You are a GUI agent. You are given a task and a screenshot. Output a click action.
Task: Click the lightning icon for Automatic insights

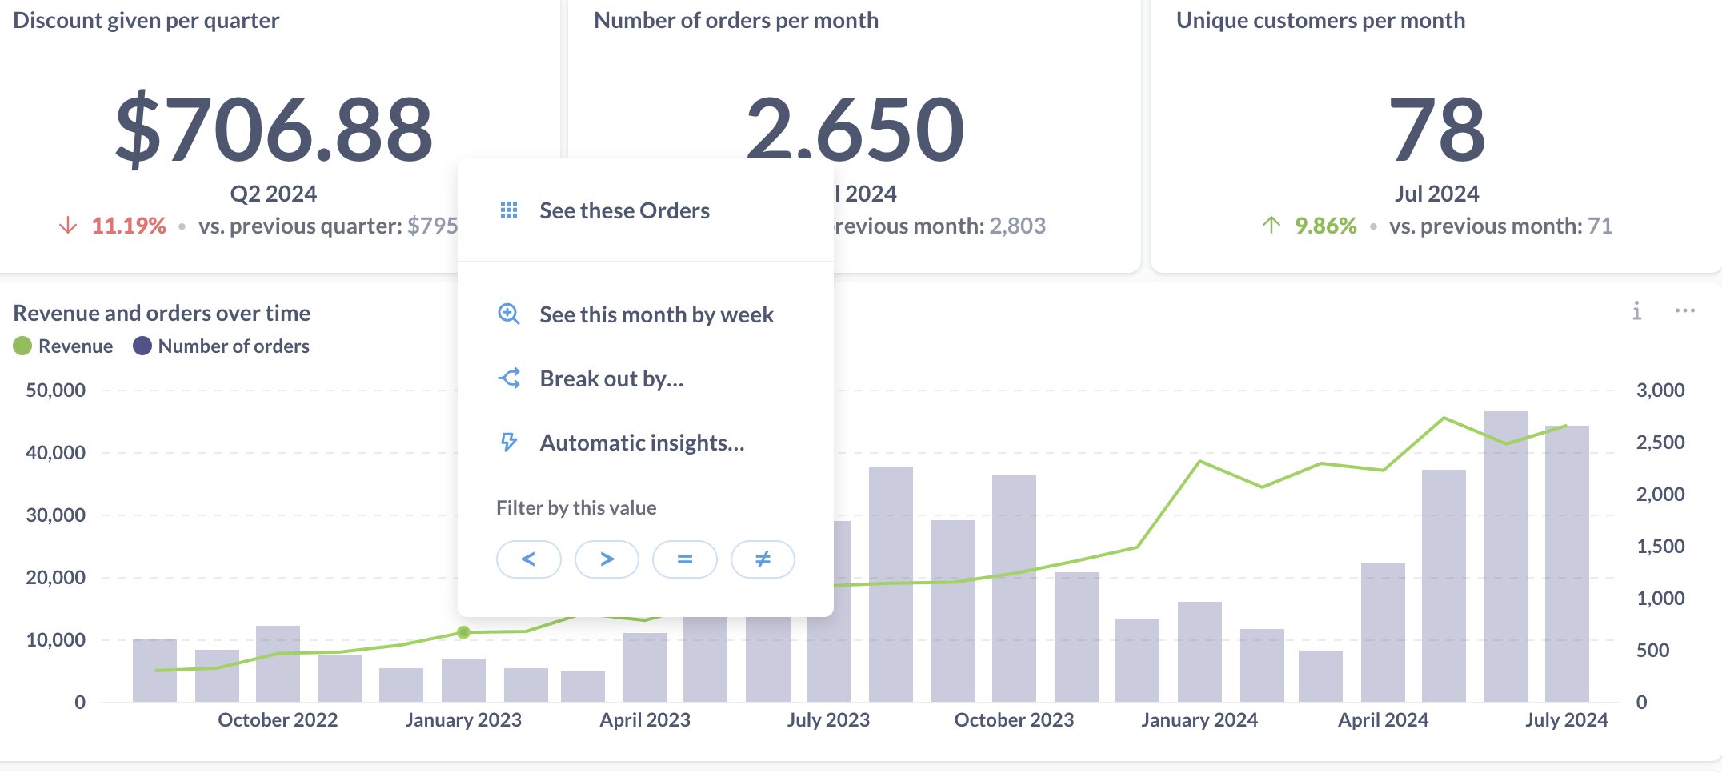click(x=509, y=442)
